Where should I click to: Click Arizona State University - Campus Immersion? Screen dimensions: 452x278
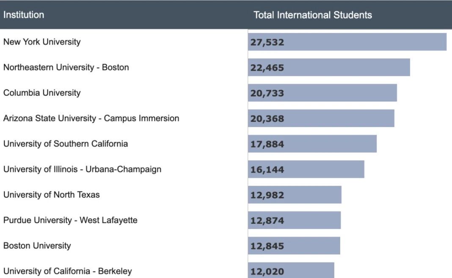tap(91, 118)
